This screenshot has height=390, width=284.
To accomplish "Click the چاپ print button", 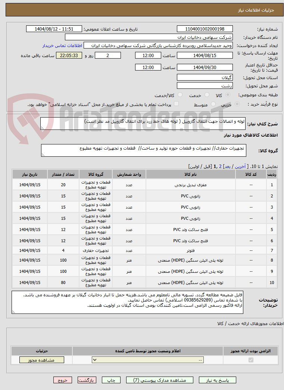I will coord(111,380).
